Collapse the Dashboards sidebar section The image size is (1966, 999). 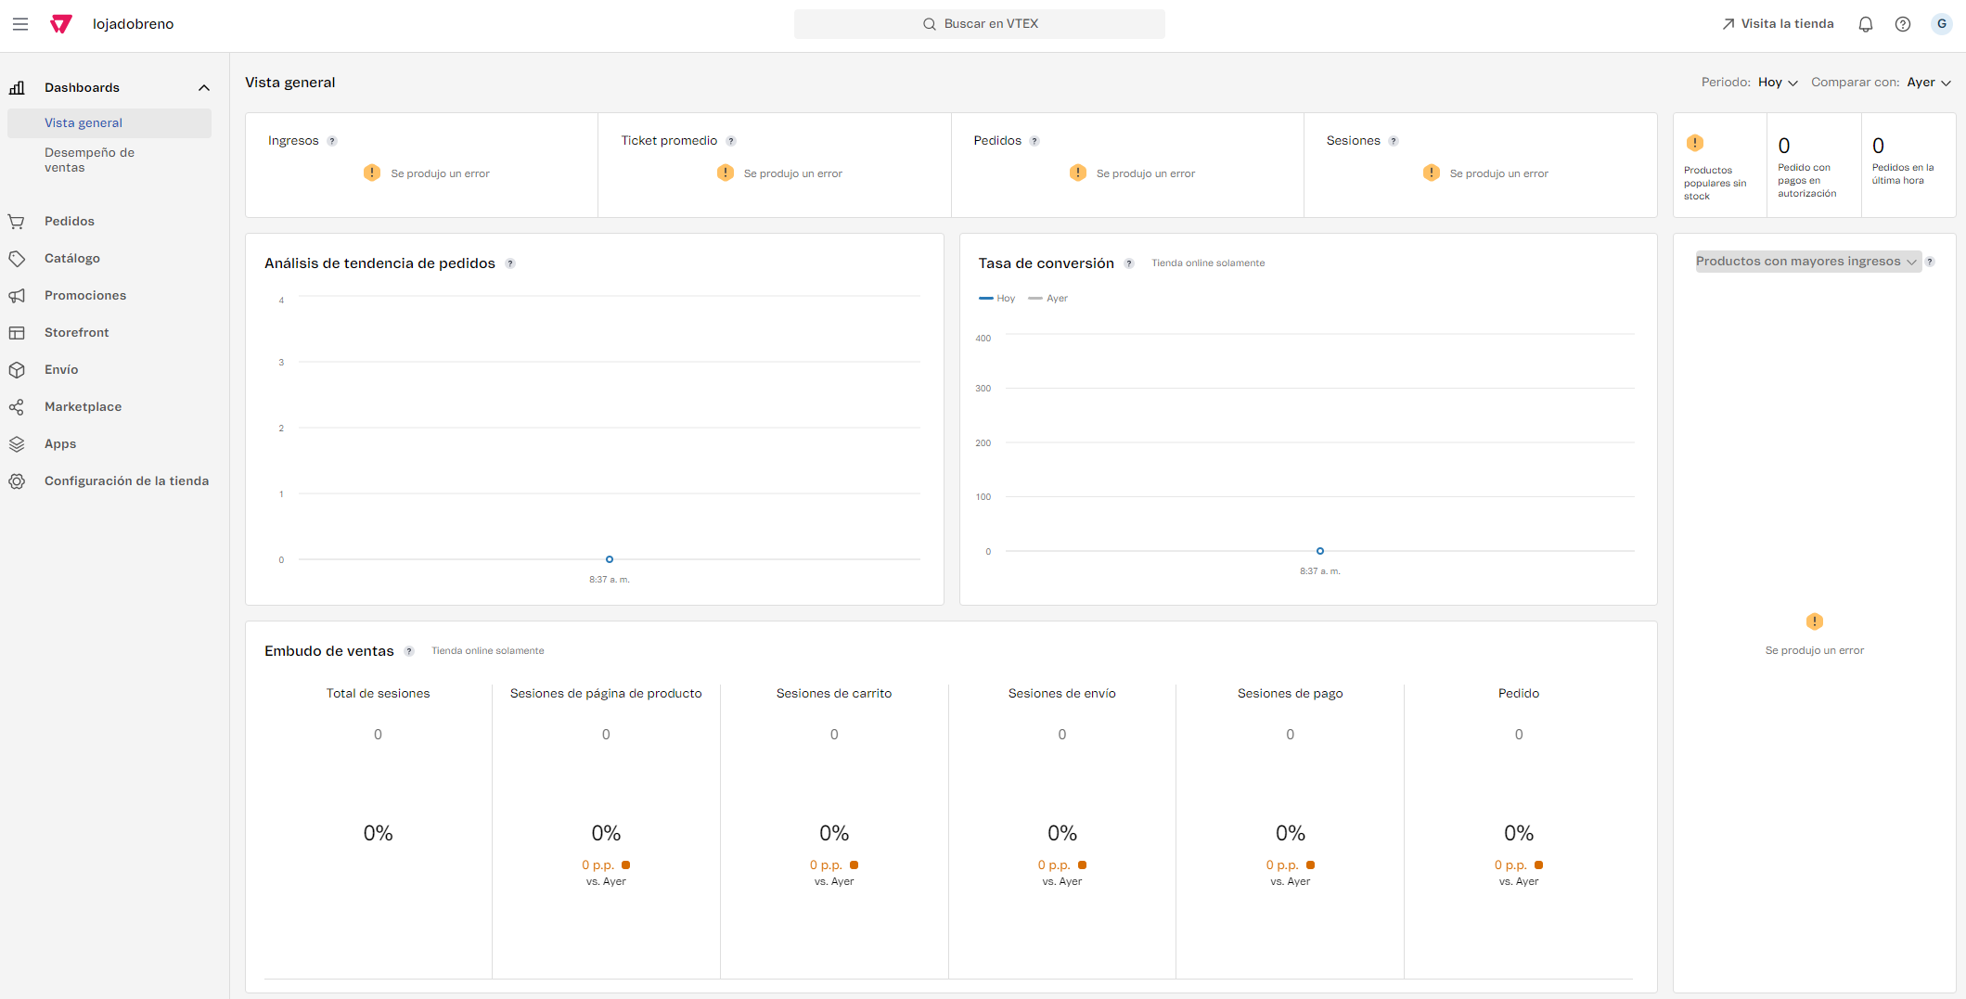click(204, 88)
